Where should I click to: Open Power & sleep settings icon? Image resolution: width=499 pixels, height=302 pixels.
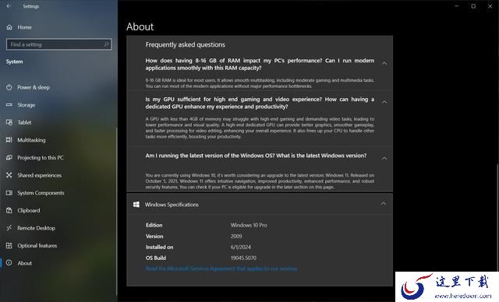pyautogui.click(x=9, y=87)
